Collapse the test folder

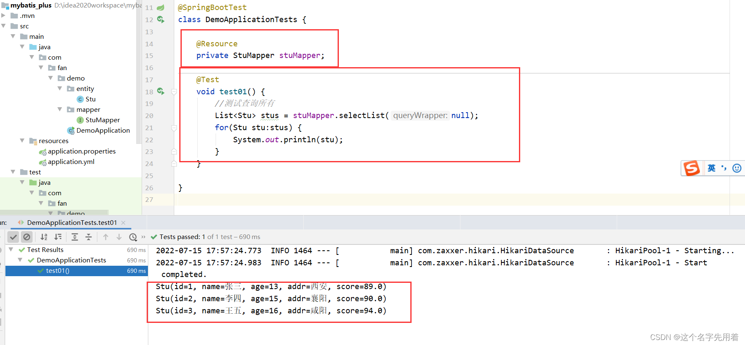(13, 172)
